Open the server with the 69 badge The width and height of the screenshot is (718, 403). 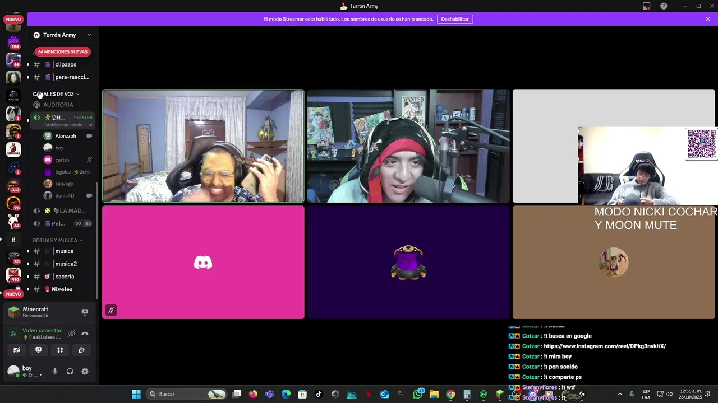click(13, 221)
